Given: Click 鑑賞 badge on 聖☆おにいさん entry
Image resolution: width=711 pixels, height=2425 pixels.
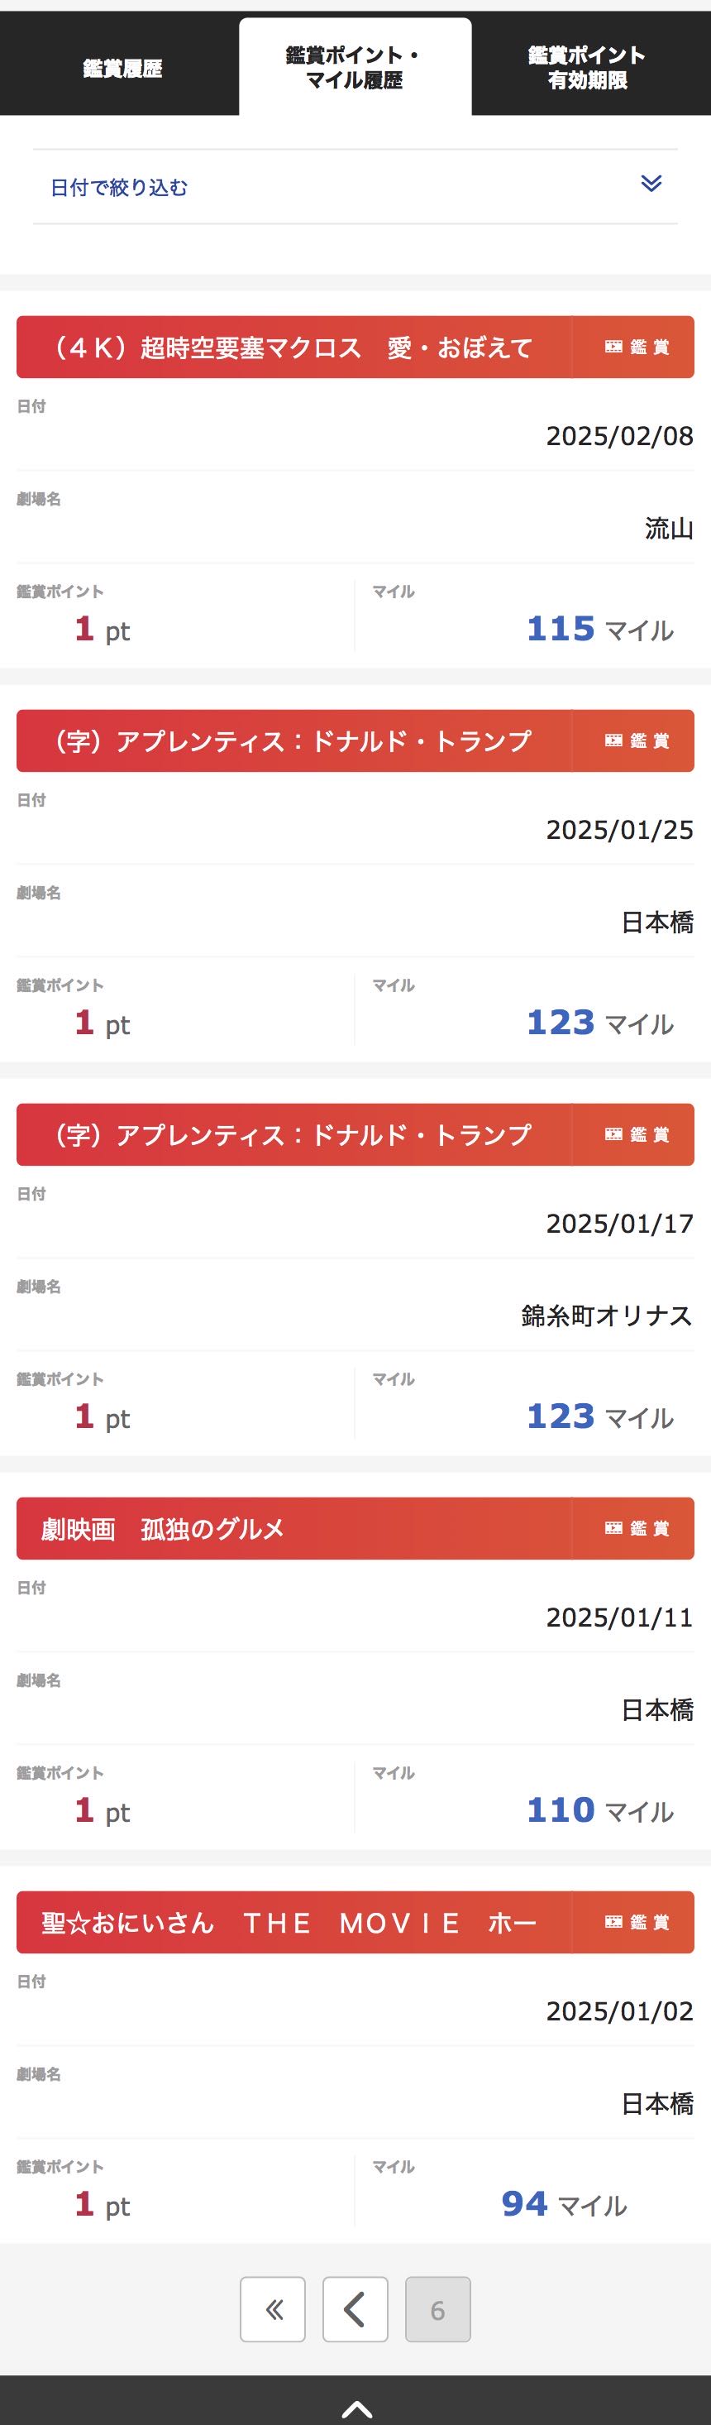Looking at the screenshot, I should (636, 1921).
